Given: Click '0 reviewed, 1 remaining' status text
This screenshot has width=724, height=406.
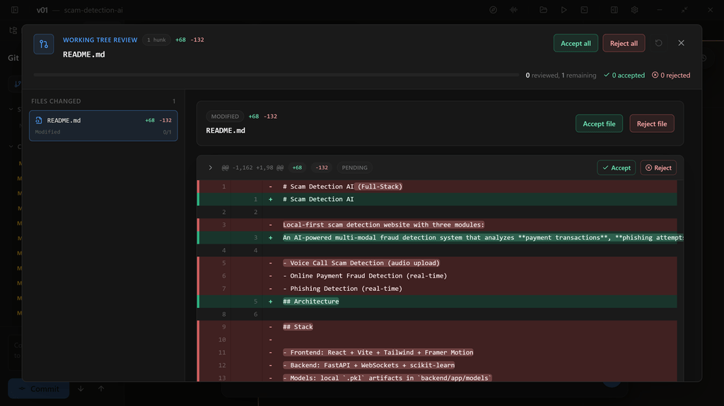Looking at the screenshot, I should tap(561, 76).
